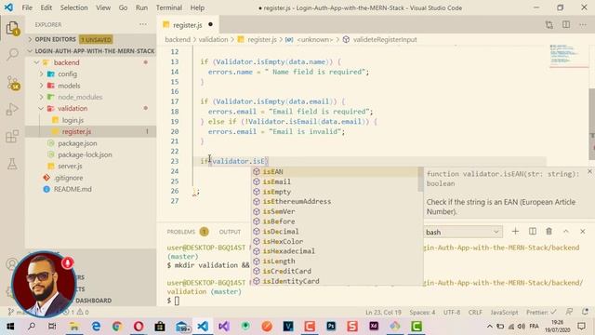Switch to the Problems panel tab
The image size is (595, 335).
[188, 232]
